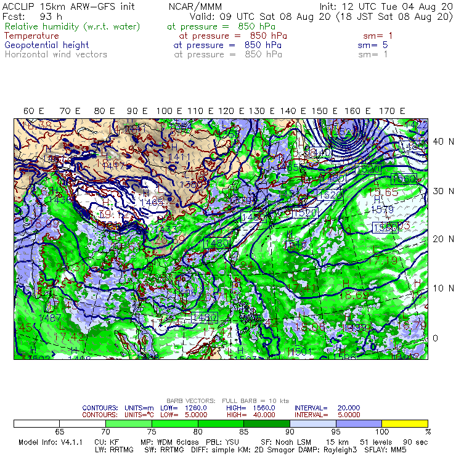Click the blue 'CONTOURS: UNITS=m' legend text
The width and height of the screenshot is (456, 456).
(118, 408)
